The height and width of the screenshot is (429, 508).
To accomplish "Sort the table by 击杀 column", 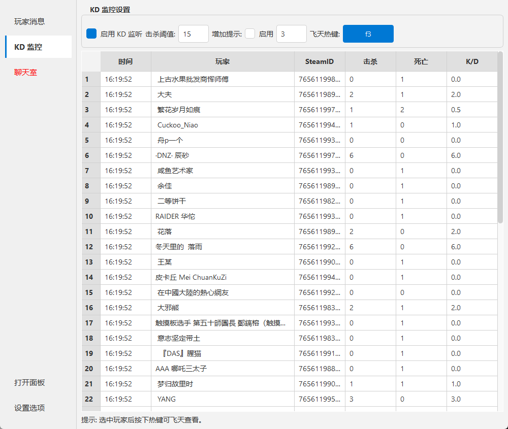I will [370, 61].
